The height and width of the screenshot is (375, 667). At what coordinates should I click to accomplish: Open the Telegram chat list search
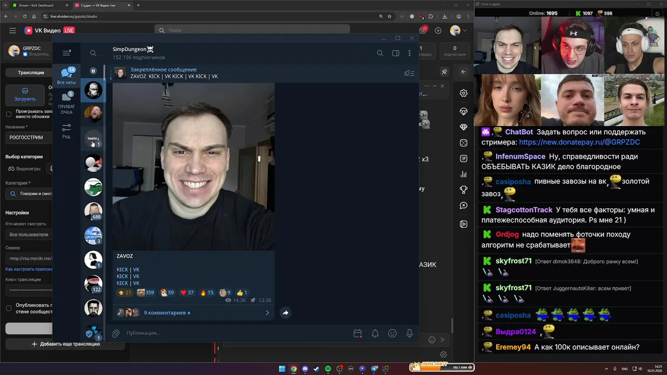[x=93, y=53]
